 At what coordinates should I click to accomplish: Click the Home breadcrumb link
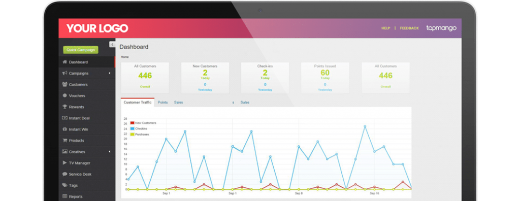pos(125,57)
